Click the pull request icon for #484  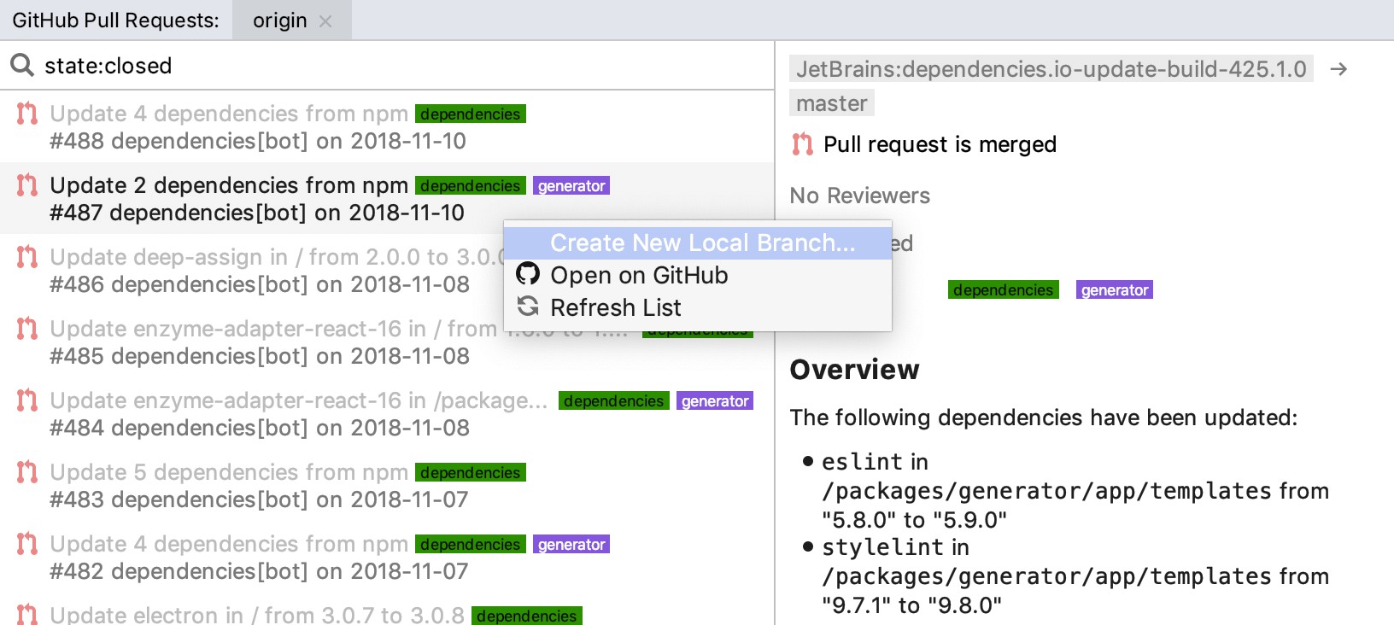[27, 400]
